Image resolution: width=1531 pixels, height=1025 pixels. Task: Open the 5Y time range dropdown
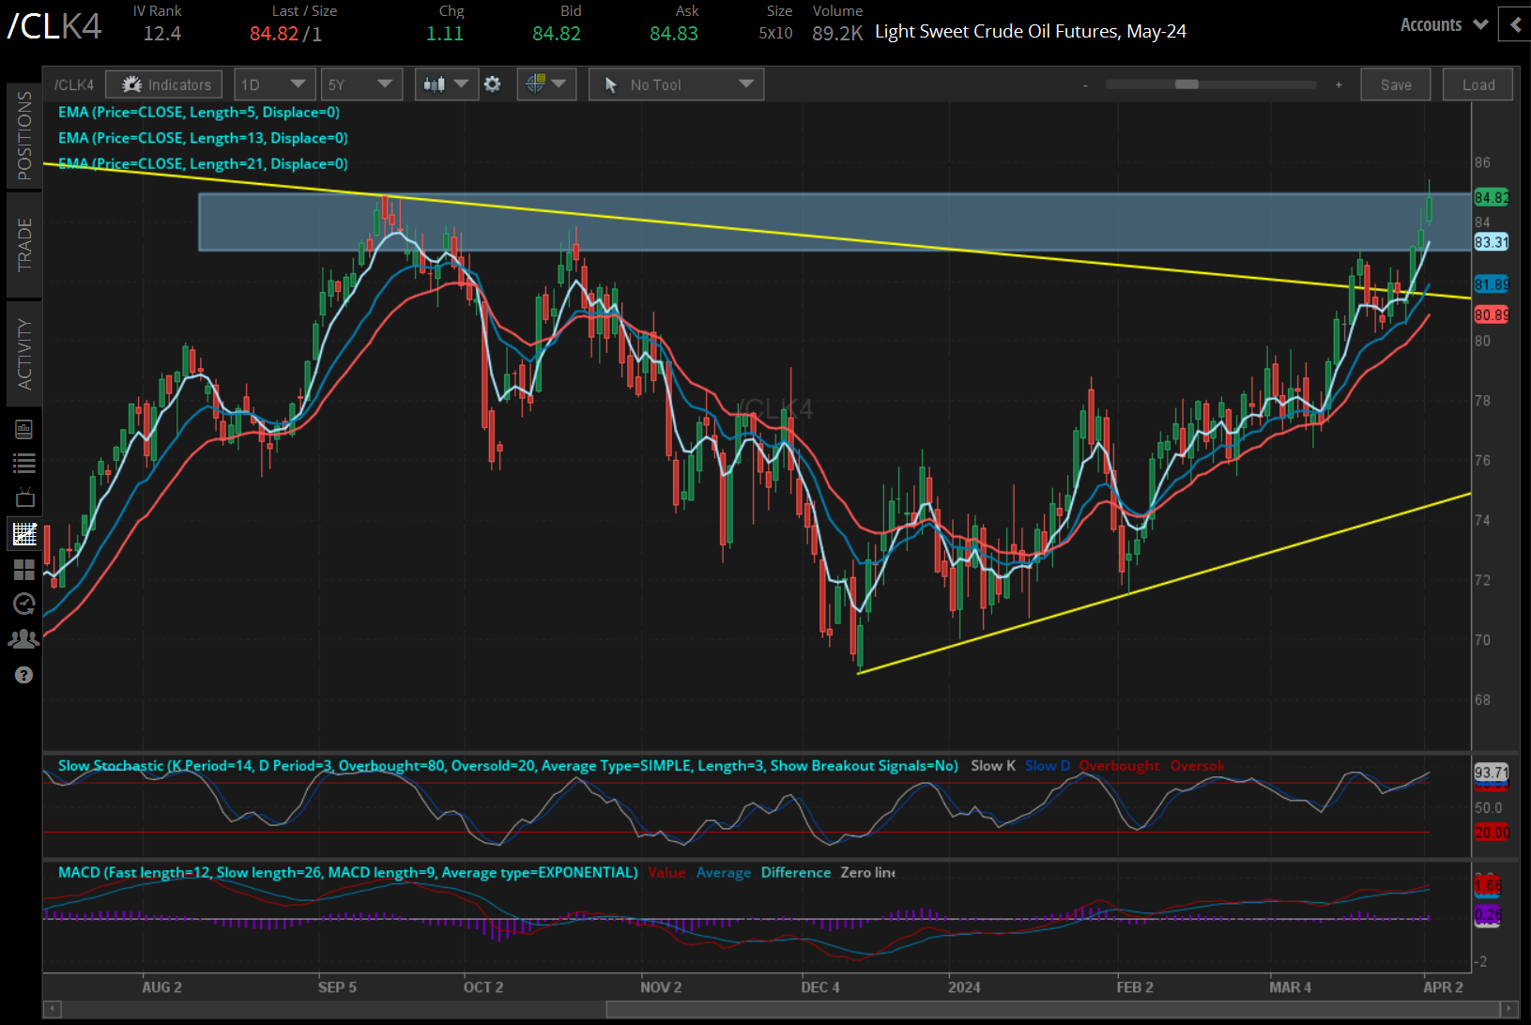pos(360,84)
